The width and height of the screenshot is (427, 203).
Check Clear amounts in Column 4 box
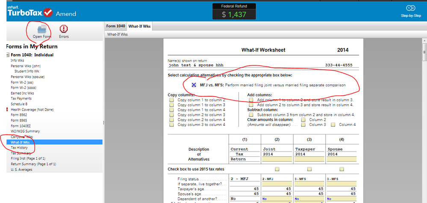tap(333, 125)
